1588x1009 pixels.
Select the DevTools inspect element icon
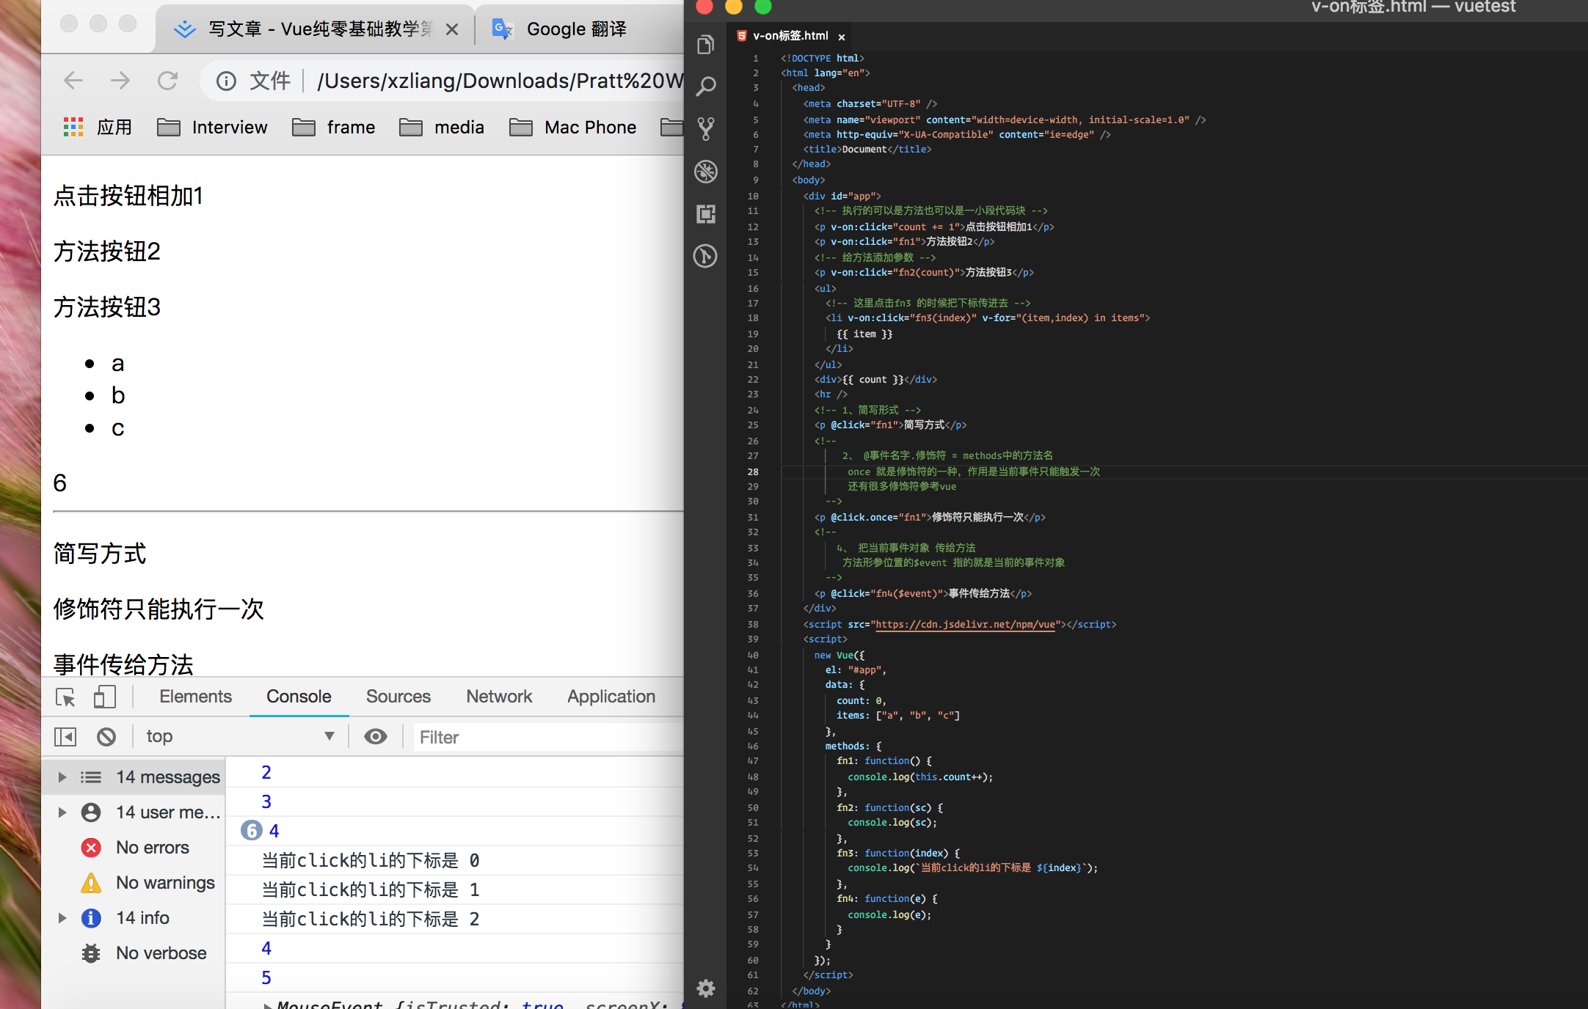pos(65,697)
